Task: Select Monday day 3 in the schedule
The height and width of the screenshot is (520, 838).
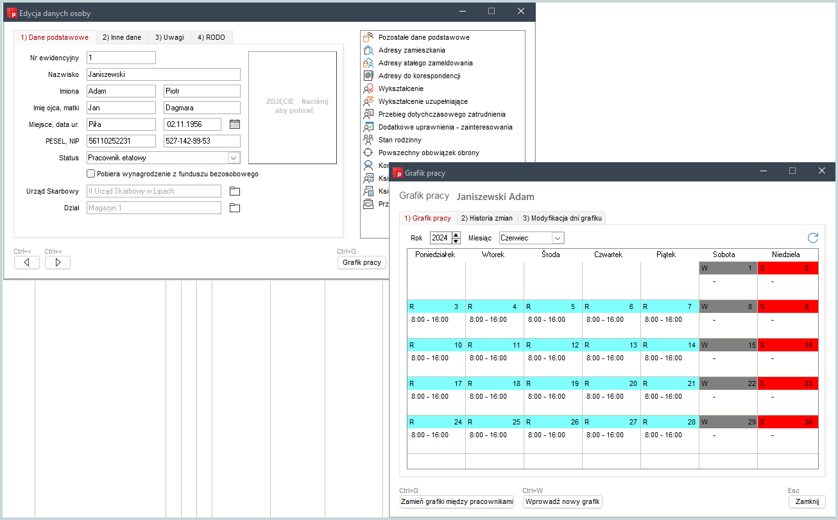Action: [x=436, y=306]
